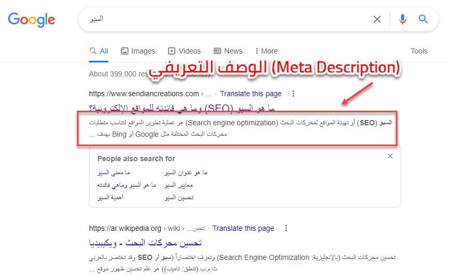
Task: Click the Google logo
Action: pyautogui.click(x=31, y=20)
